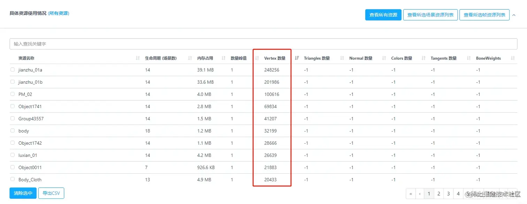Click vertex count value 100616
This screenshot has width=527, height=204.
(272, 94)
